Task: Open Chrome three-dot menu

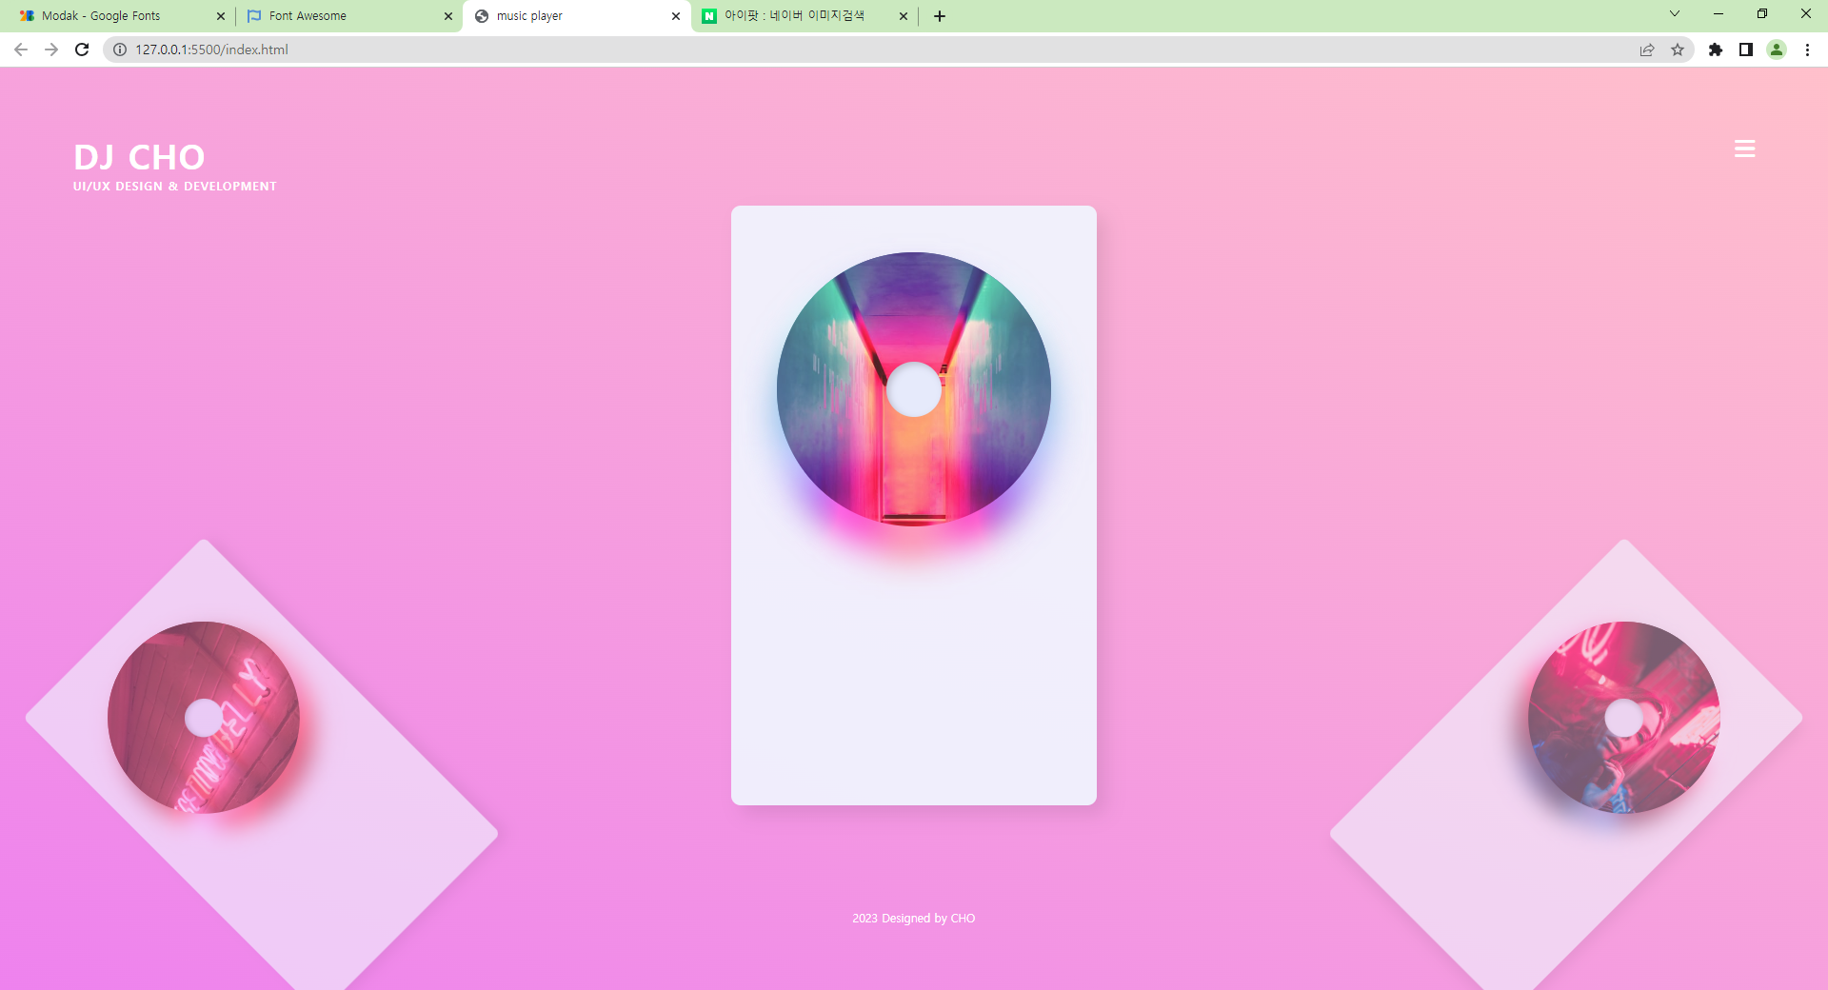Action: point(1807,49)
